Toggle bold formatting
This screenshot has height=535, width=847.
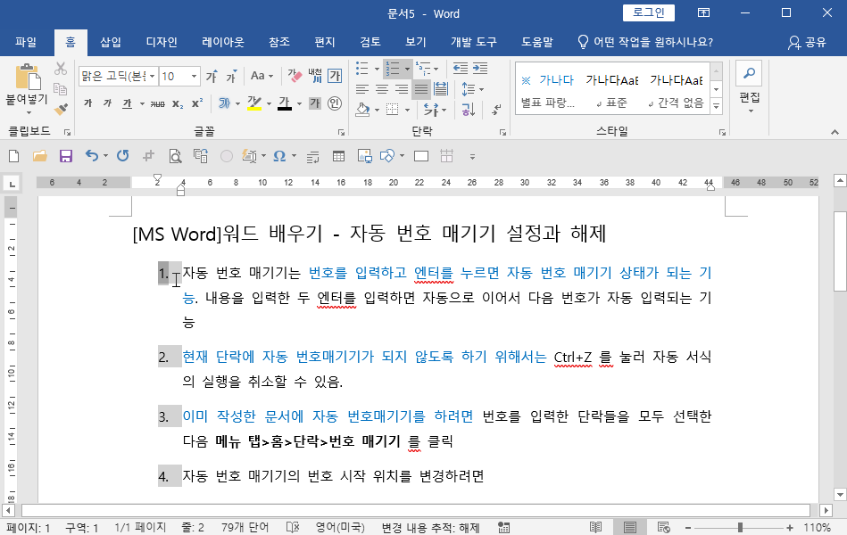(88, 103)
